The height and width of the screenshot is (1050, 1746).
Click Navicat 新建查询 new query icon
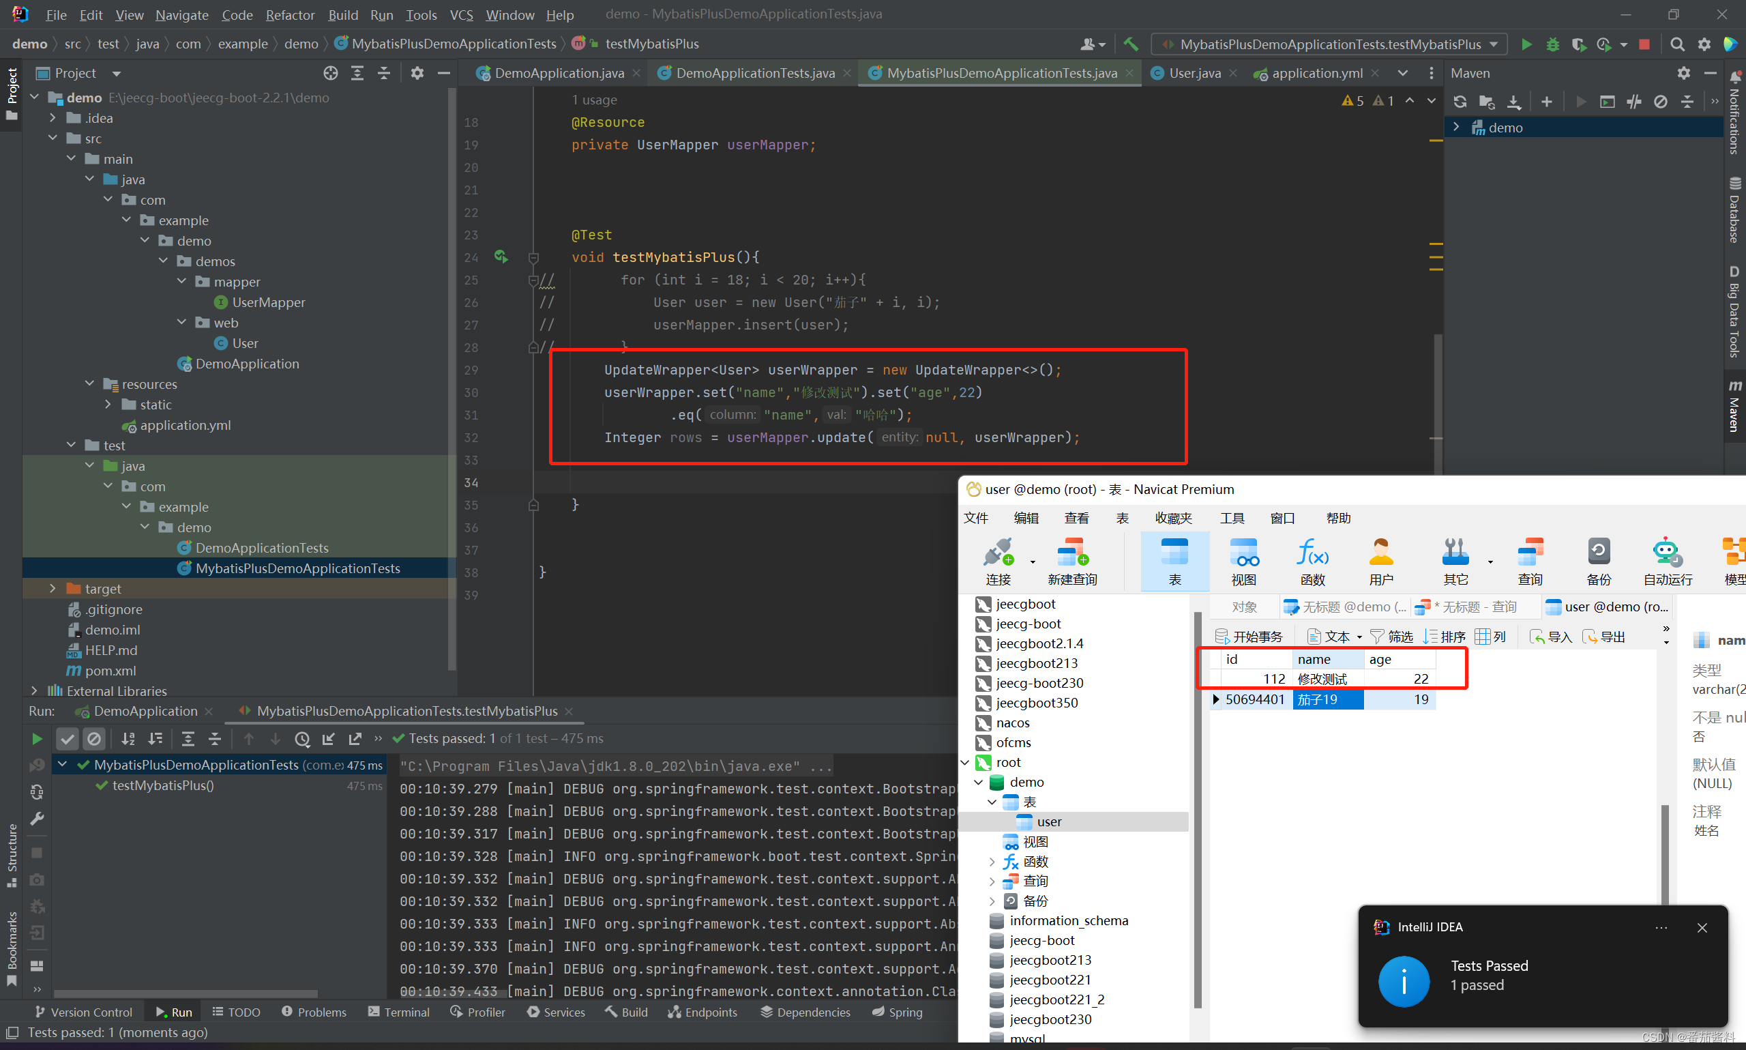[1072, 562]
